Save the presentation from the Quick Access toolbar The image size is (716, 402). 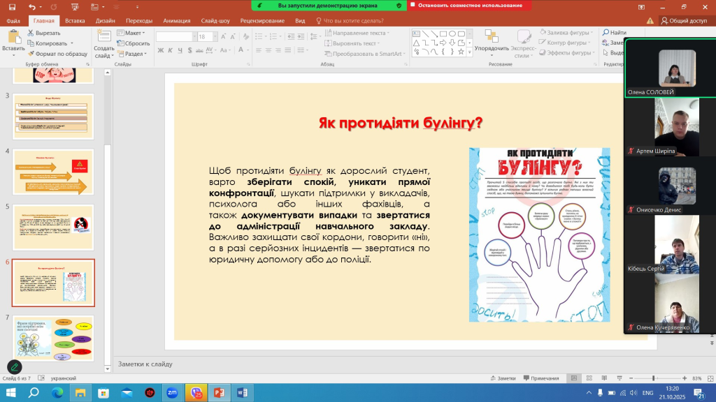(x=12, y=7)
